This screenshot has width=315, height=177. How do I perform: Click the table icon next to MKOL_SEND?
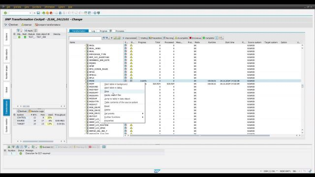click(87, 48)
